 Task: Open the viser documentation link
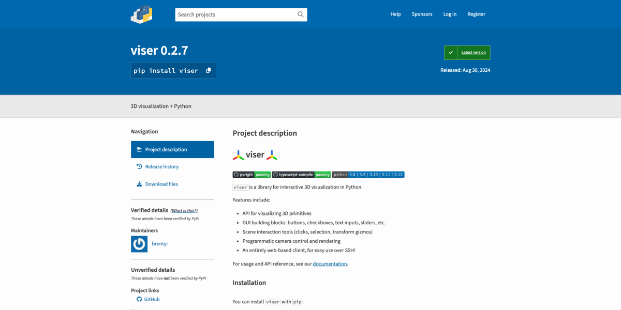[330, 263]
